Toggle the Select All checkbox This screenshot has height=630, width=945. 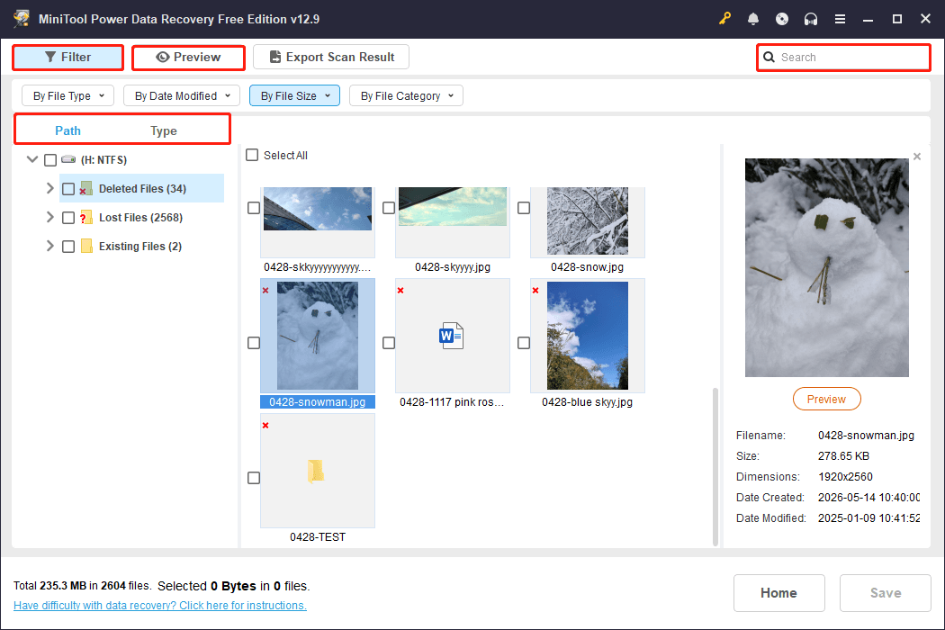(252, 155)
